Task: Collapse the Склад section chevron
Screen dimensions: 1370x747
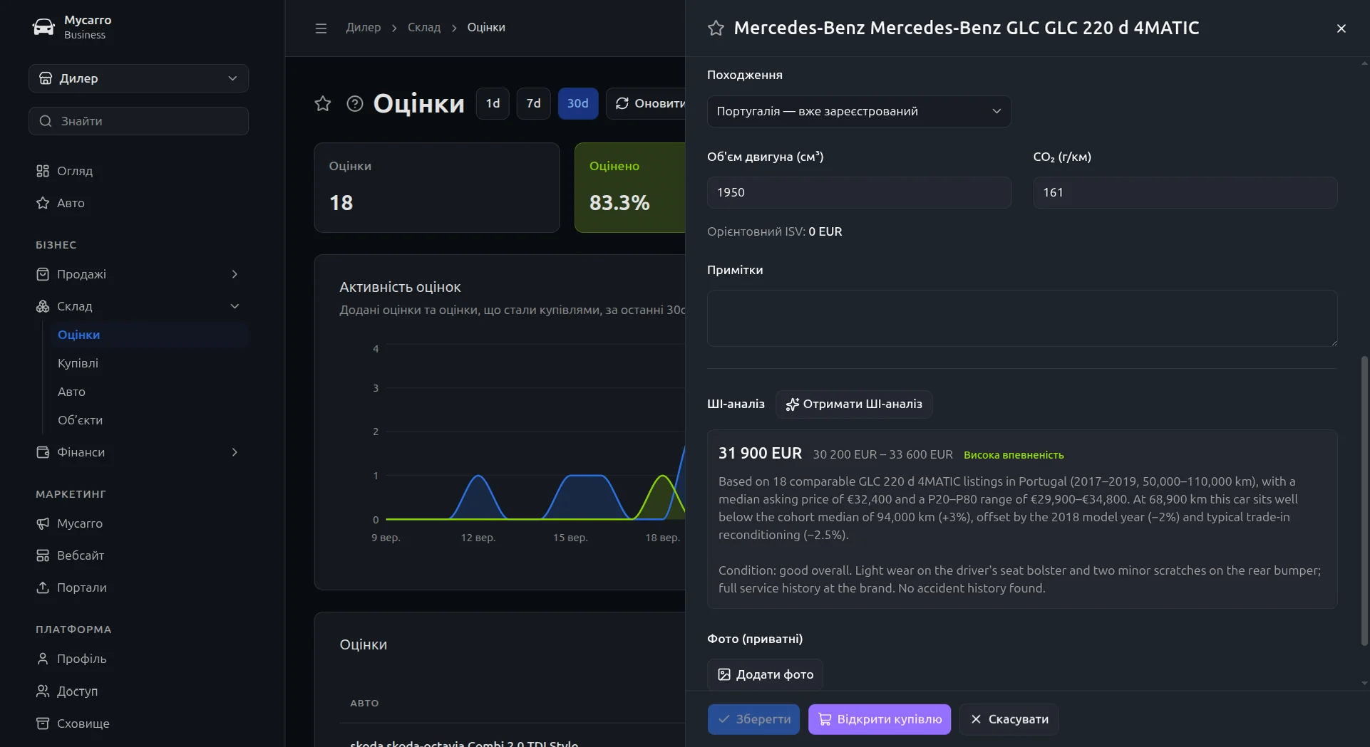Action: (235, 306)
